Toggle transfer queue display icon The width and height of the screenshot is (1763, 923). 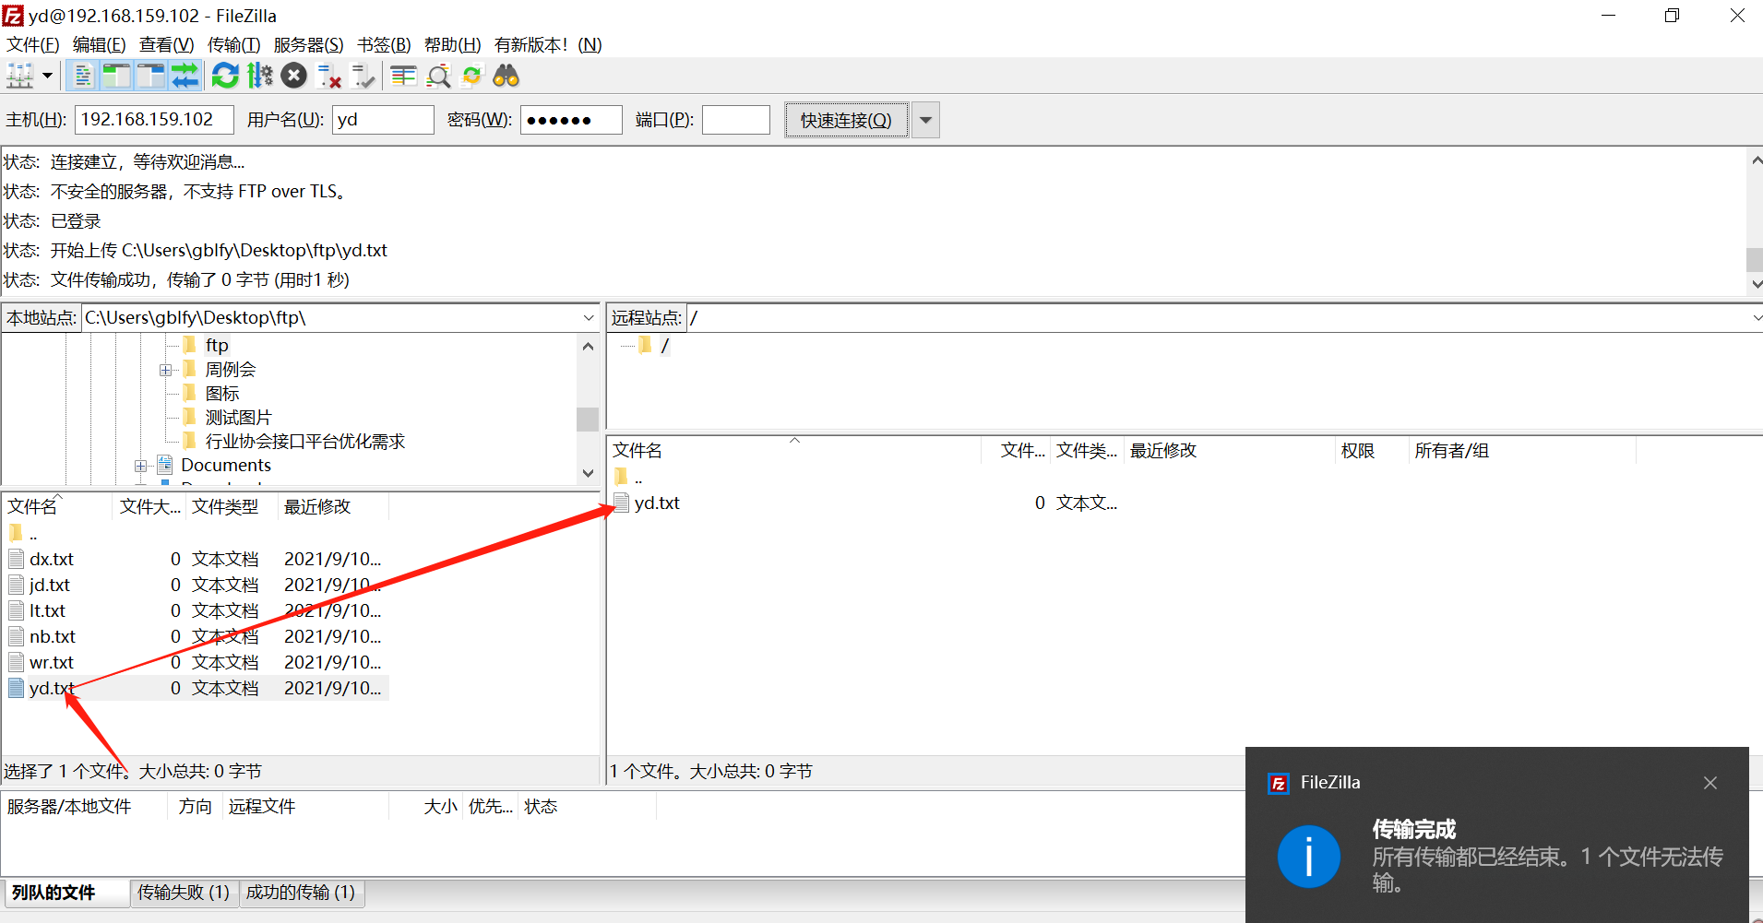coord(185,76)
